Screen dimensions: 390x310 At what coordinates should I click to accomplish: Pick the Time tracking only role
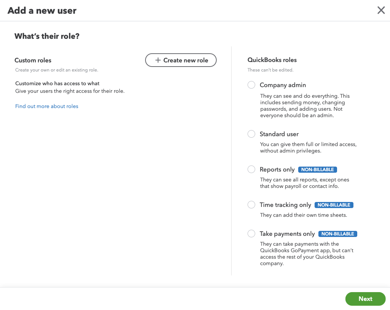pos(251,205)
